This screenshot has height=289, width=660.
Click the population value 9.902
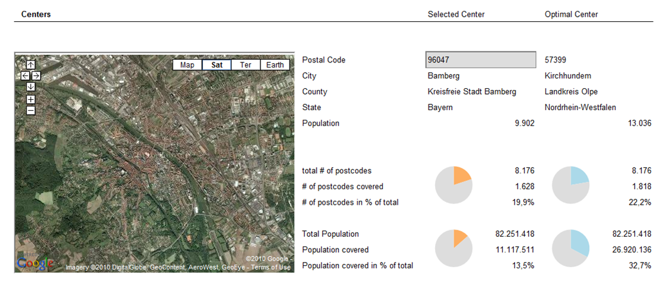(x=525, y=124)
